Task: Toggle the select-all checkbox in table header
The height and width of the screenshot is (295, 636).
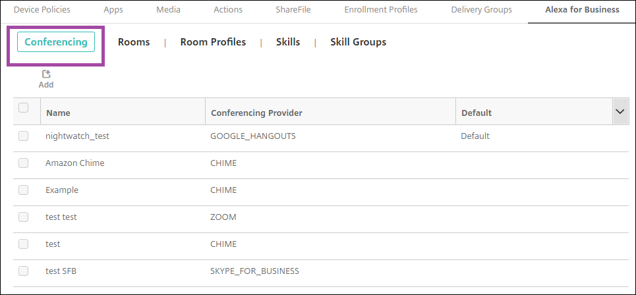Action: 24,108
